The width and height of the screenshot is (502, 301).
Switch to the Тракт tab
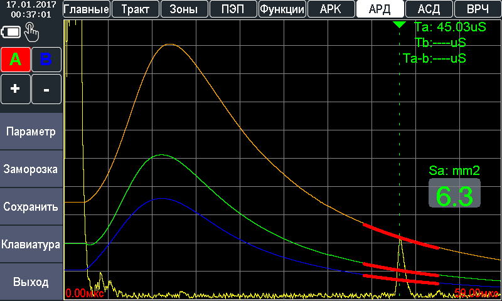click(136, 9)
